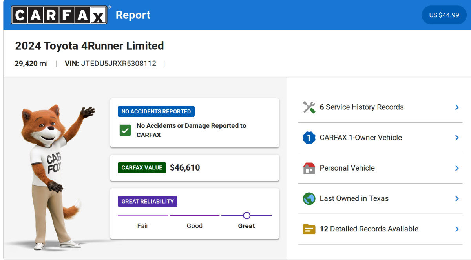Click the yellow folder detailed records icon
The image size is (471, 260).
tap(309, 229)
